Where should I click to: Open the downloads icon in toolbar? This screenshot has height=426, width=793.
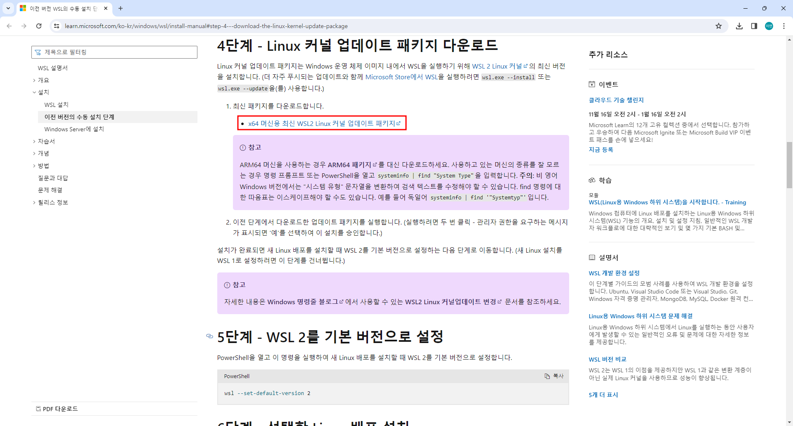tap(739, 26)
